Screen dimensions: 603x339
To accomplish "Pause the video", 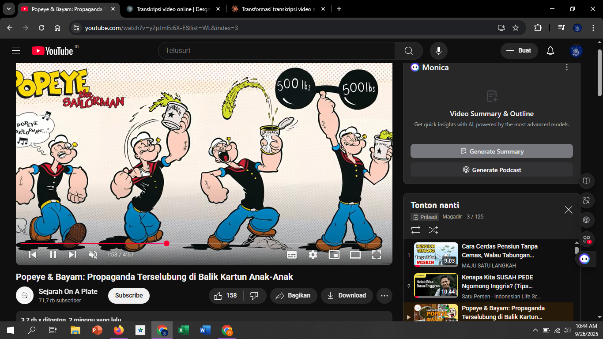I will pyautogui.click(x=53, y=255).
